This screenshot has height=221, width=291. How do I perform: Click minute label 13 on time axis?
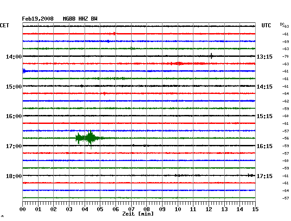pyautogui.click(x=224, y=209)
